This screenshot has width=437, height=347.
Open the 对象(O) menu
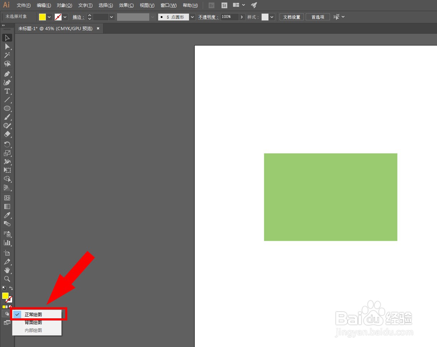64,5
